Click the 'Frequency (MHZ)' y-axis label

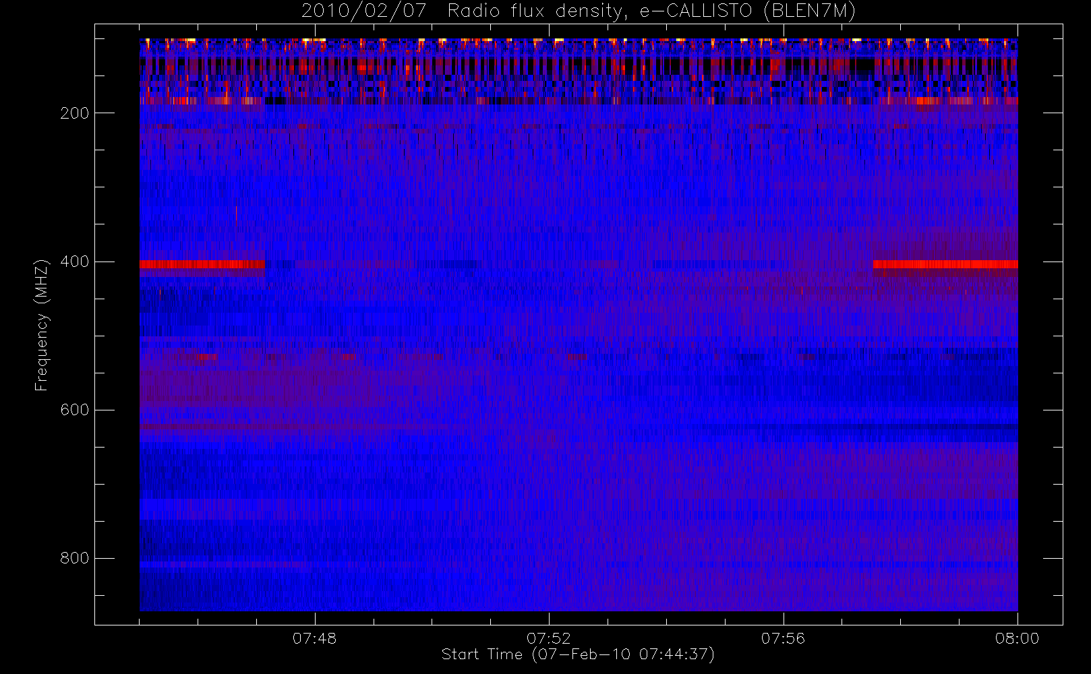(42, 325)
